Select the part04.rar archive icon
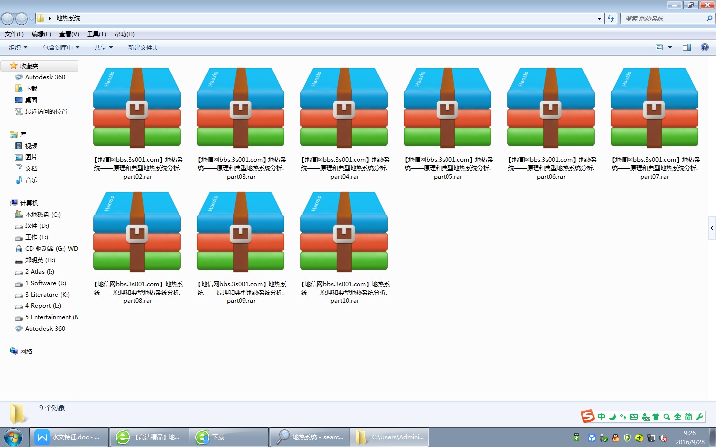The image size is (716, 447). point(344,107)
